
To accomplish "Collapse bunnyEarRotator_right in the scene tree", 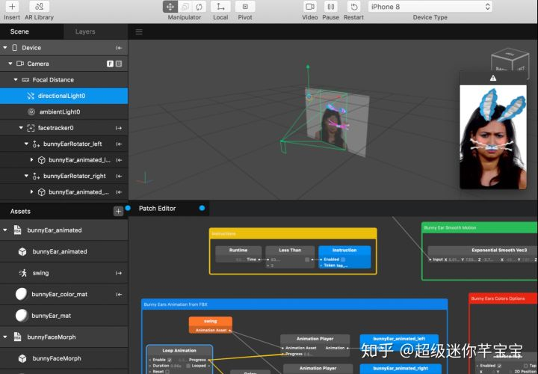I will (26, 176).
